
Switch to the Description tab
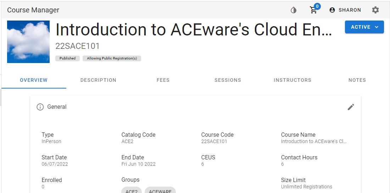[98, 80]
